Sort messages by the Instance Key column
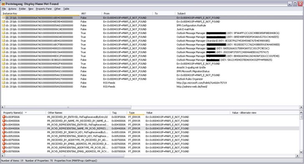This screenshot has width=304, height=164. point(40,14)
